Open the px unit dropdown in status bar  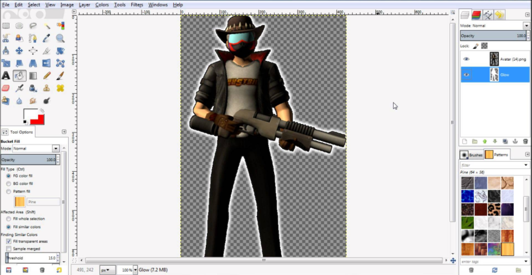click(x=107, y=270)
